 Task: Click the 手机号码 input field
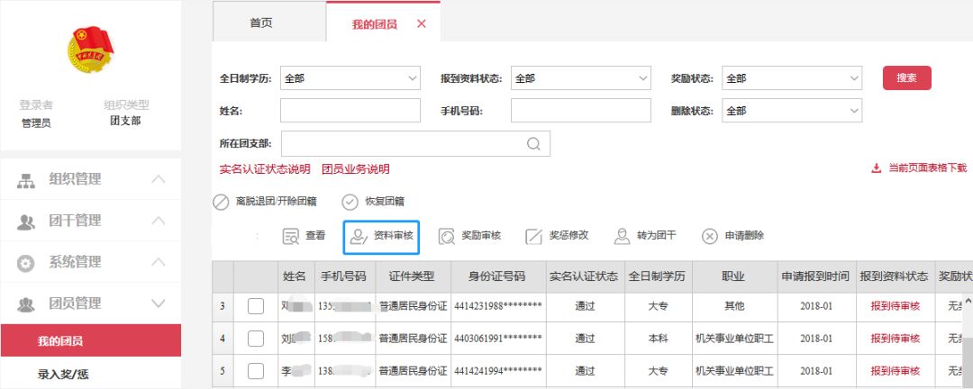pos(581,111)
